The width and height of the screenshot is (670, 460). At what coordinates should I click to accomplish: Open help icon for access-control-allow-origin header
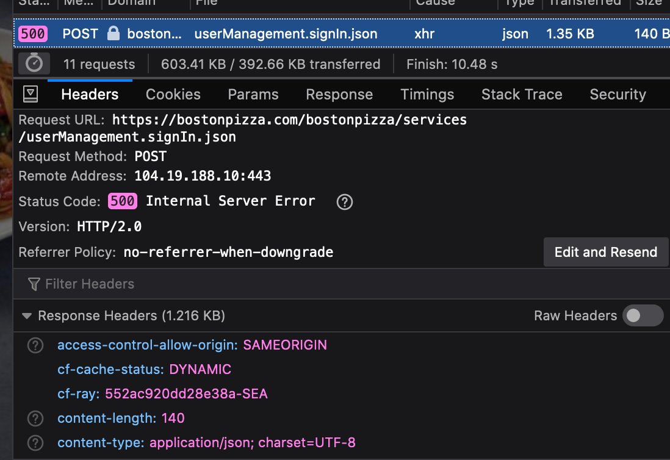coord(35,345)
